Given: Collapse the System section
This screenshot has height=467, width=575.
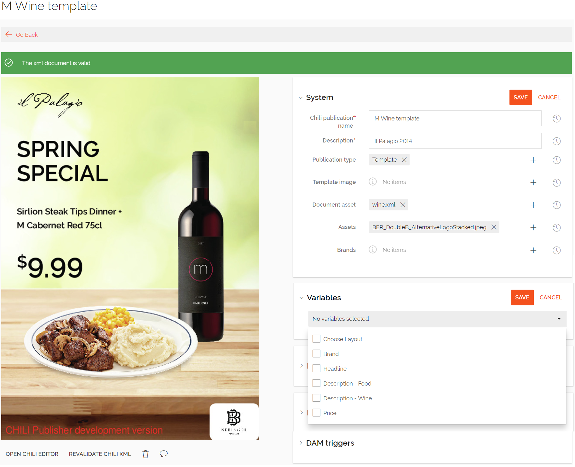Looking at the screenshot, I should [x=301, y=98].
